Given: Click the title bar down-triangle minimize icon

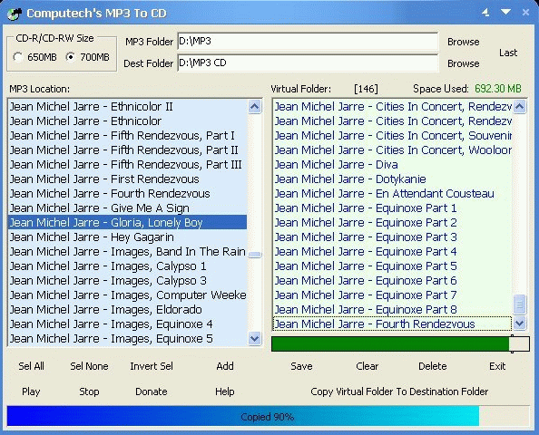Looking at the screenshot, I should pyautogui.click(x=505, y=12).
